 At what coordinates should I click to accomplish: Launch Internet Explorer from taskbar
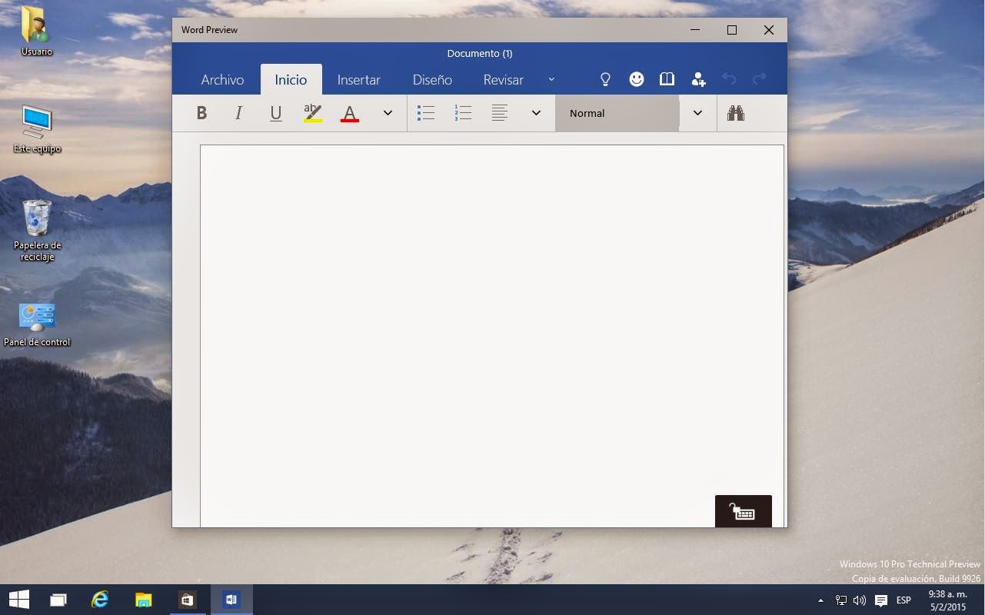100,600
